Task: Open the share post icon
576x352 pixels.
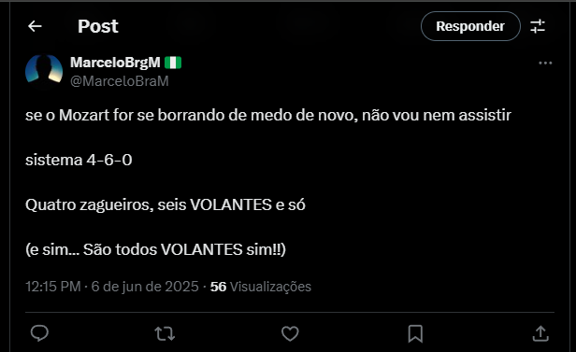Action: (540, 333)
